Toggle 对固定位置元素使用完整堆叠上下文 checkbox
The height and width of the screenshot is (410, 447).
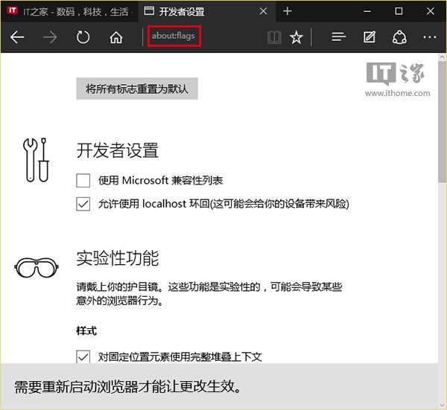coord(83,356)
